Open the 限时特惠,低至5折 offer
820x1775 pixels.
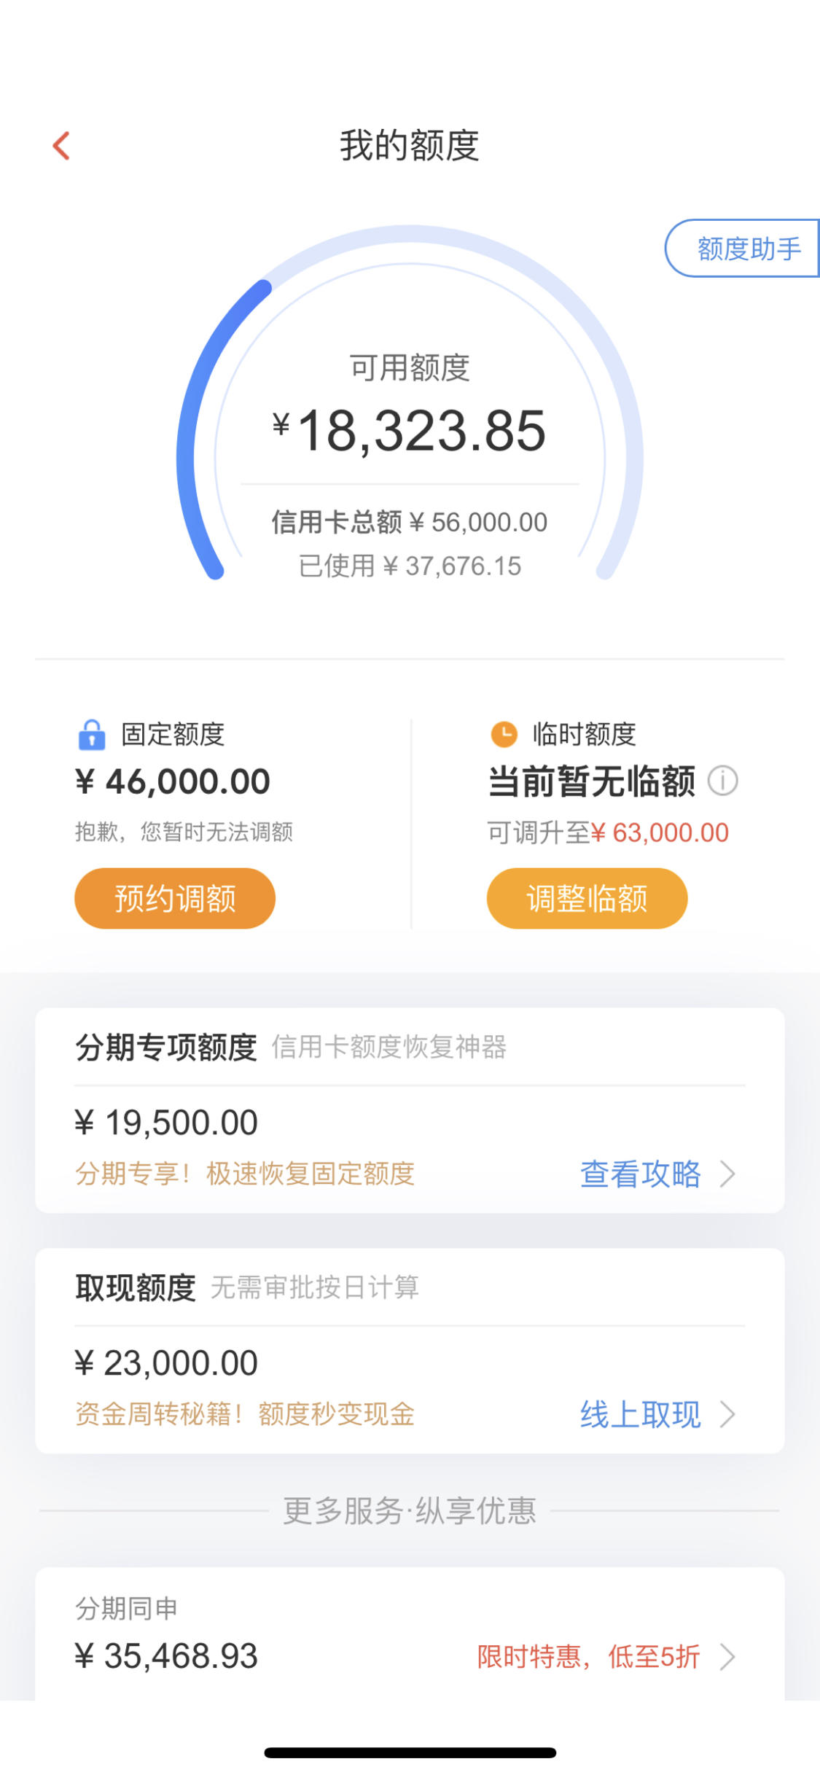pos(588,1657)
